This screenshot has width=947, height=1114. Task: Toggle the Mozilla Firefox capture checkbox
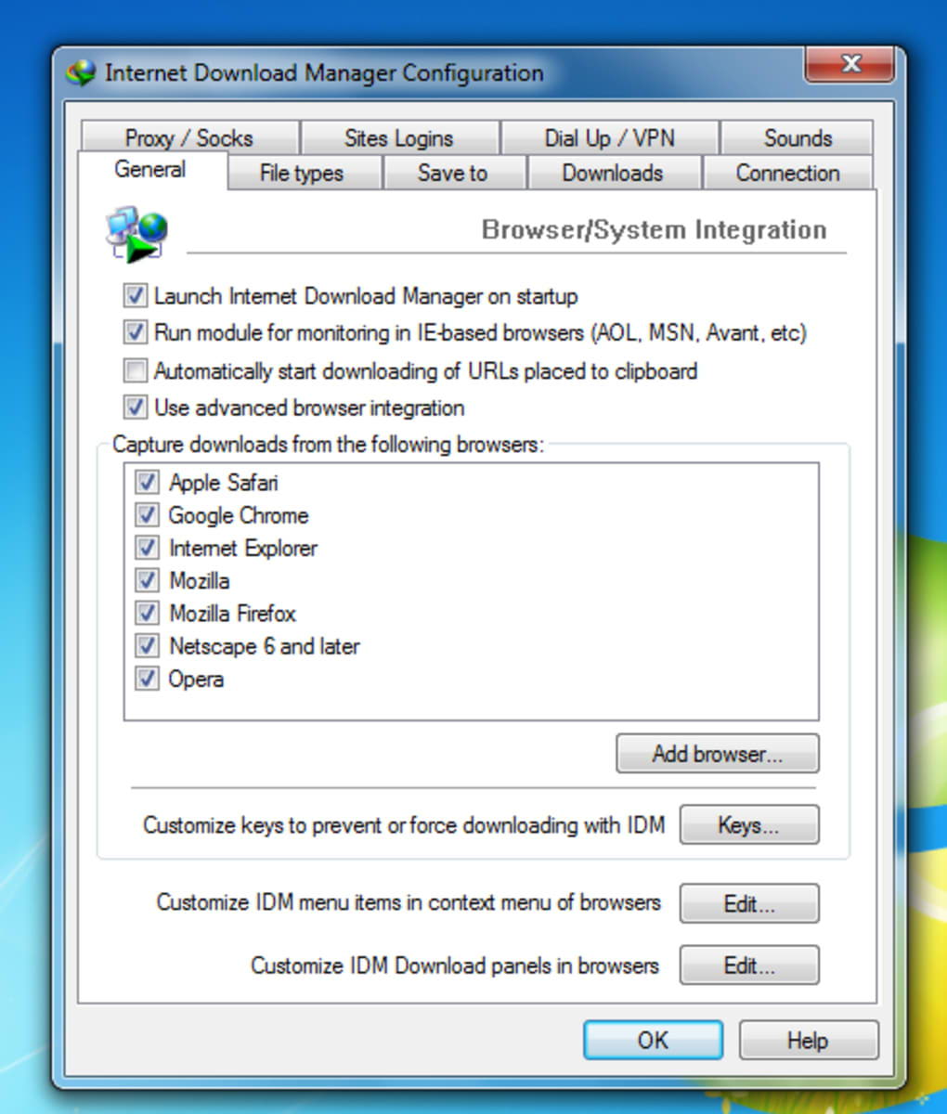point(147,613)
